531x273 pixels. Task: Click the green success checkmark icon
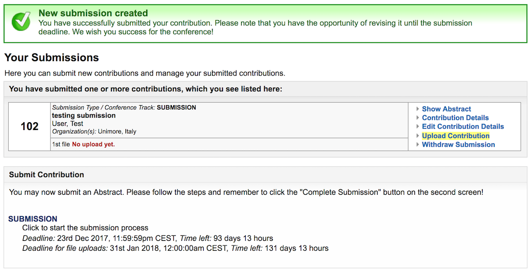click(x=21, y=22)
